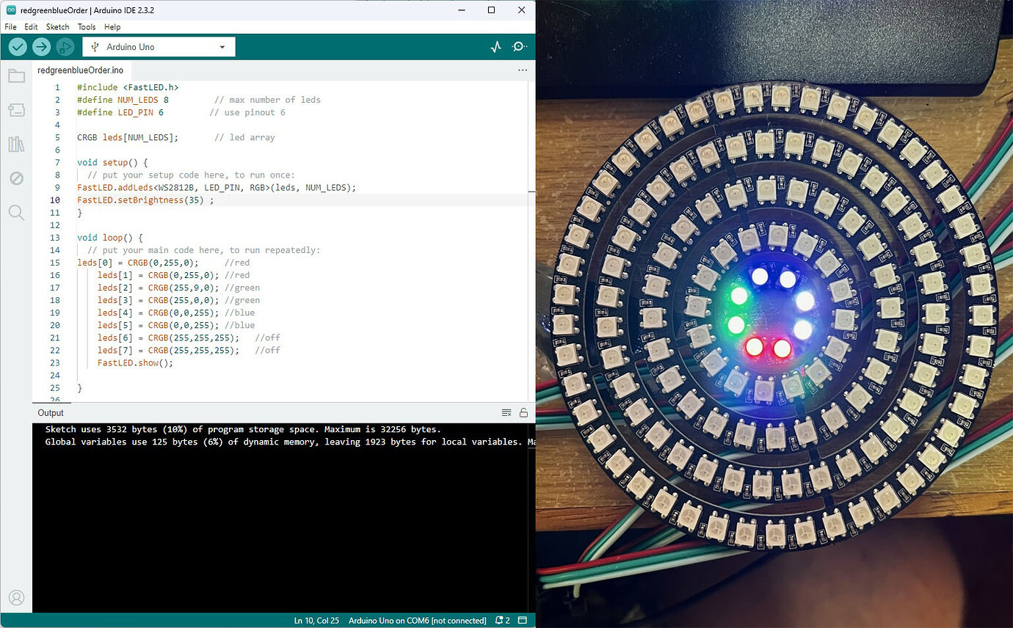Click the Verify sketch checkmark icon
This screenshot has height=628, width=1013.
point(17,46)
